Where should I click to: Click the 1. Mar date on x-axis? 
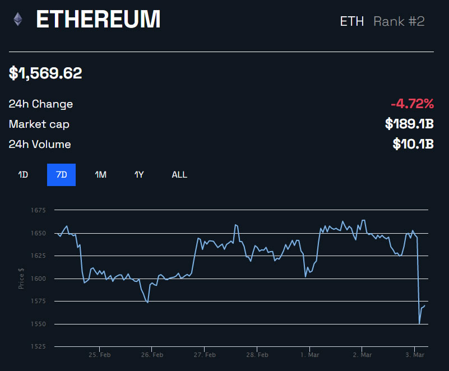309,355
